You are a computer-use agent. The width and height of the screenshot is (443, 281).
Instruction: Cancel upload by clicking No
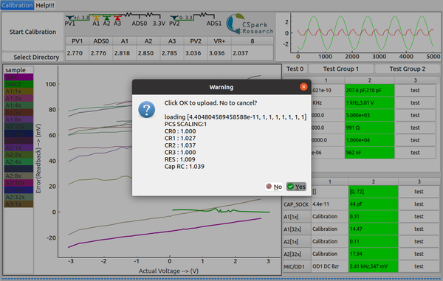[x=274, y=187]
